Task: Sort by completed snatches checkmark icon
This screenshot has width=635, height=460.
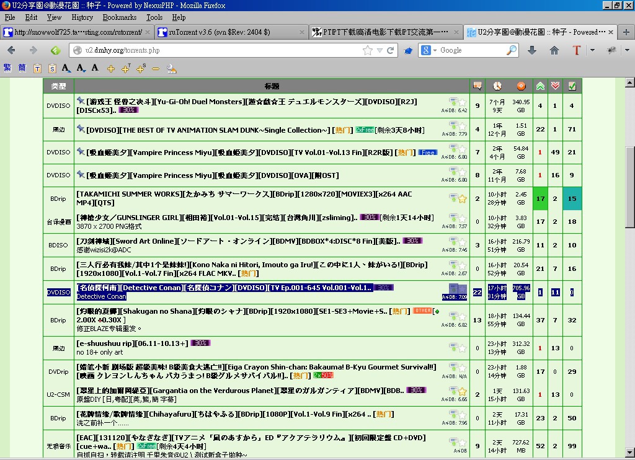Action: point(572,86)
